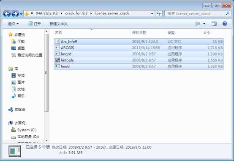Open the view options dropdown arrow

[x=204, y=24]
